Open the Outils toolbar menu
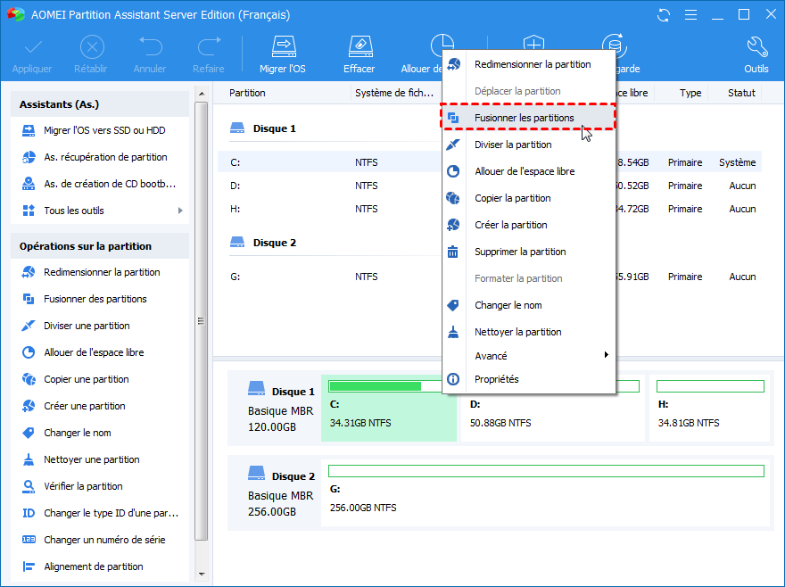This screenshot has width=785, height=587. click(756, 55)
